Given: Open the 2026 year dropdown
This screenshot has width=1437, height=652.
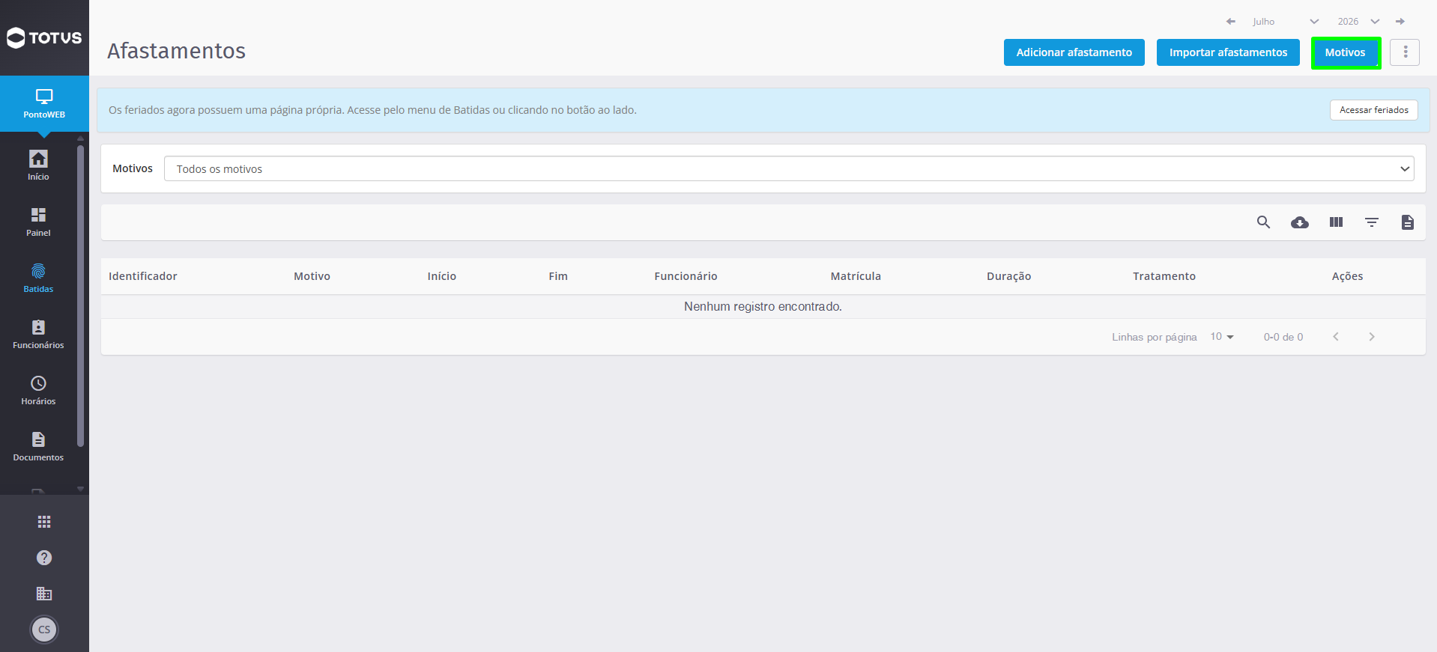Looking at the screenshot, I should click(x=1358, y=22).
